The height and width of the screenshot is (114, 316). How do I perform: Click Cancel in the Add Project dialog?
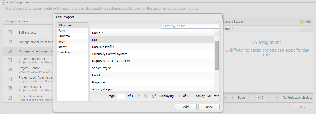[x=208, y=107]
